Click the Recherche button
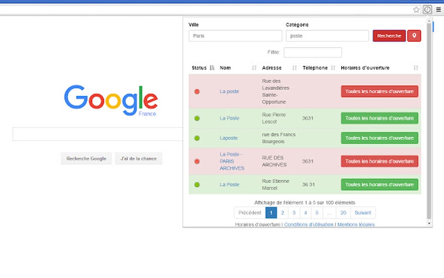The height and width of the screenshot is (278, 444). click(389, 36)
